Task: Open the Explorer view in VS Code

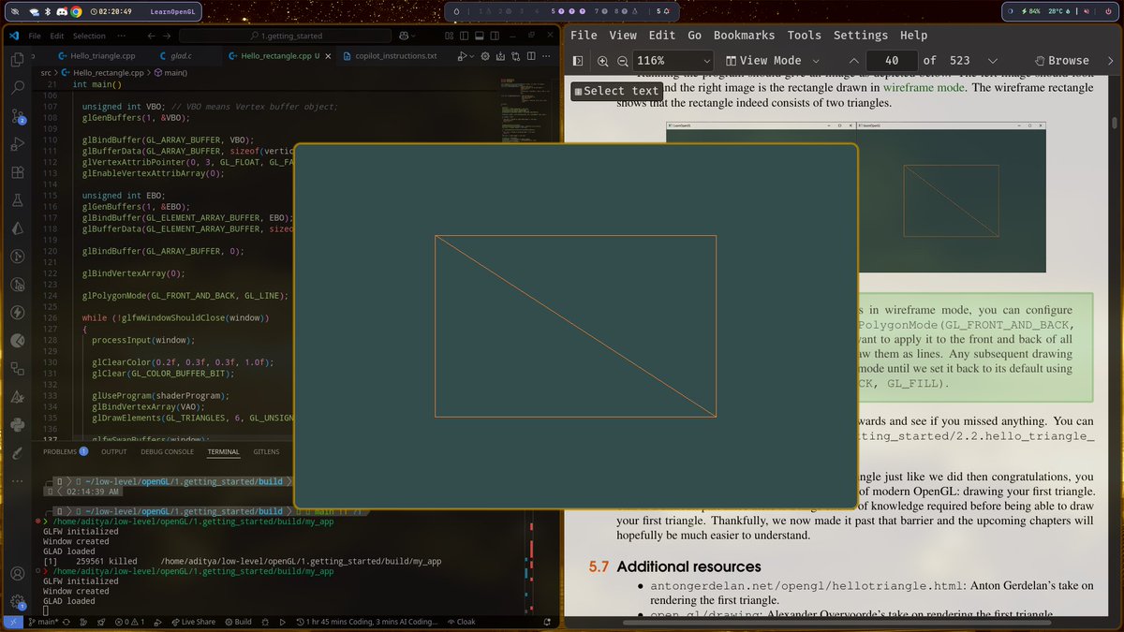Action: click(17, 59)
